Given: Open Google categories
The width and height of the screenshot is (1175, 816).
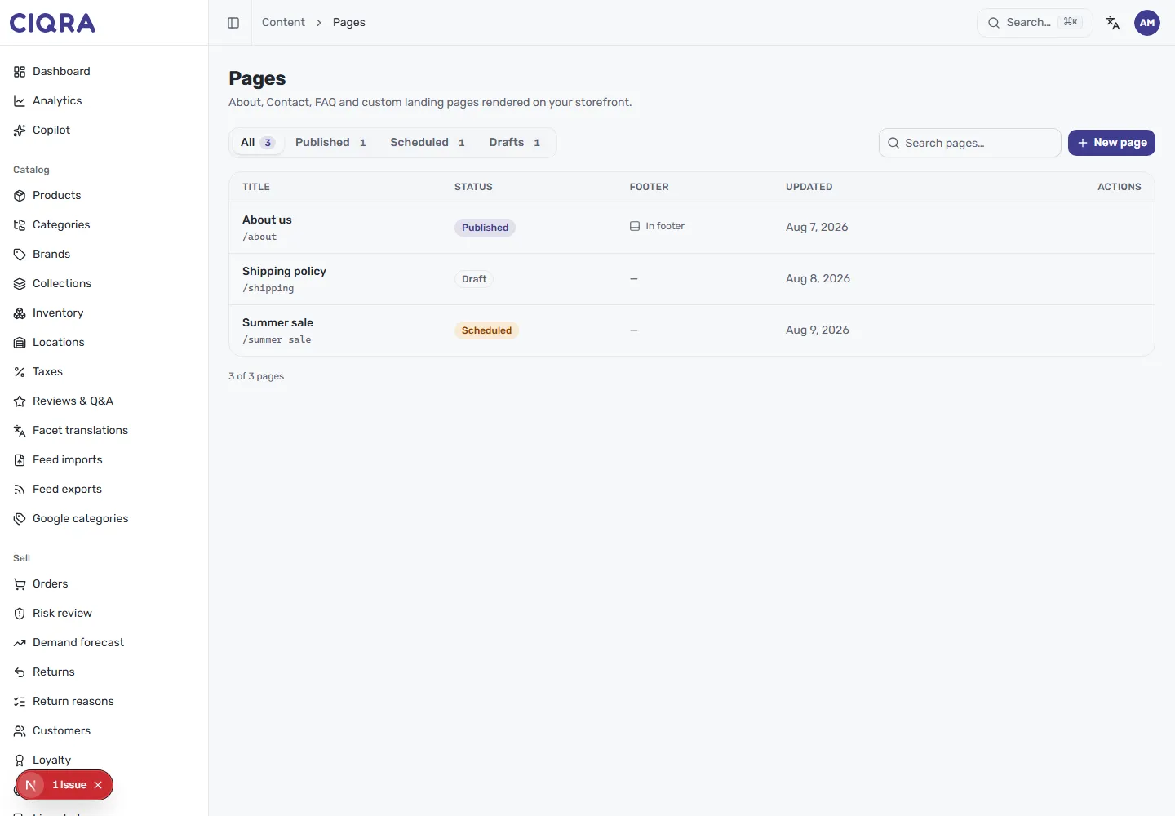Looking at the screenshot, I should (104, 519).
